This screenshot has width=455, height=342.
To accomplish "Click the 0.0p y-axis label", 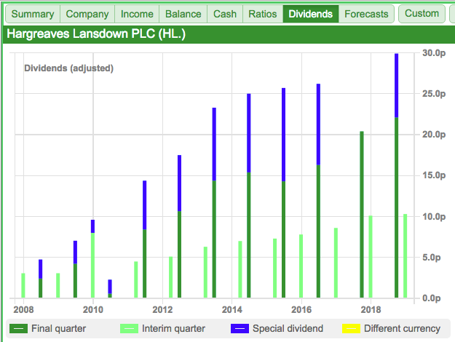I will 432,298.
